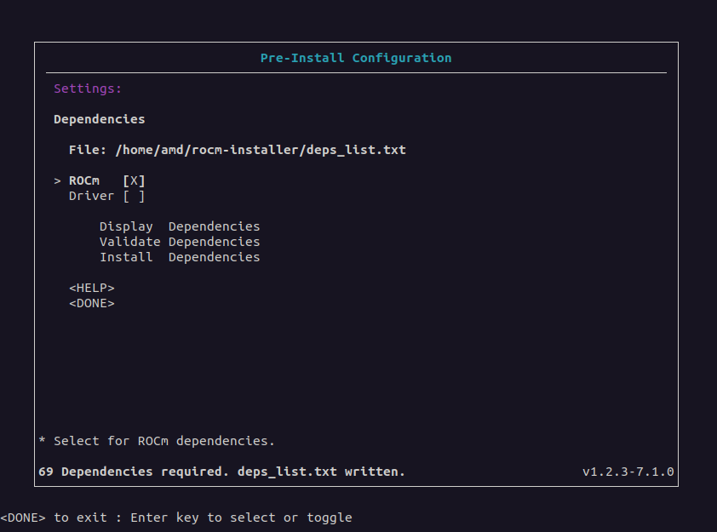Select the ROCm option label
The width and height of the screenshot is (717, 532).
click(x=84, y=180)
